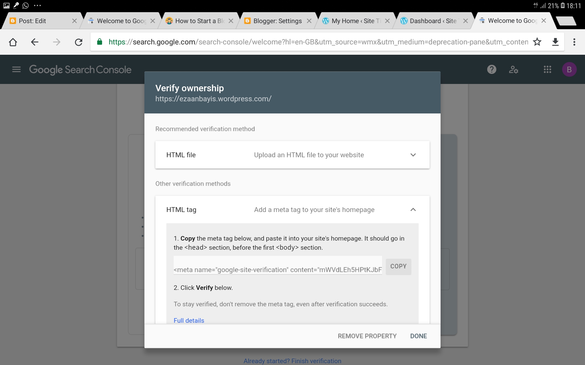This screenshot has width=585, height=365.
Task: Bookmark this page with the star
Action: click(537, 42)
